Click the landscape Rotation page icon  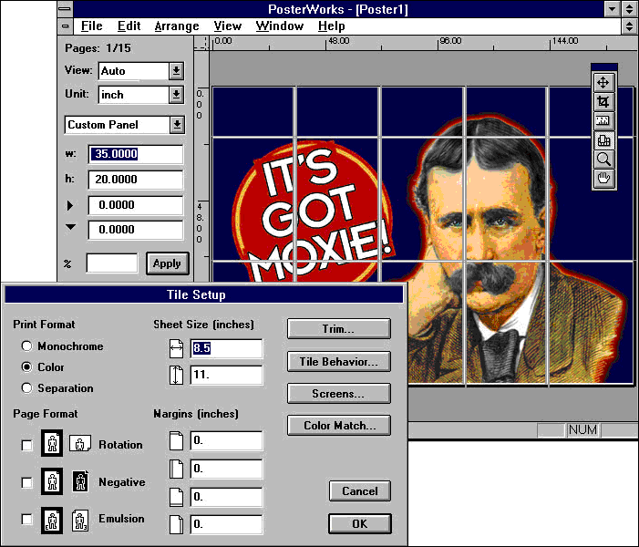coord(80,443)
